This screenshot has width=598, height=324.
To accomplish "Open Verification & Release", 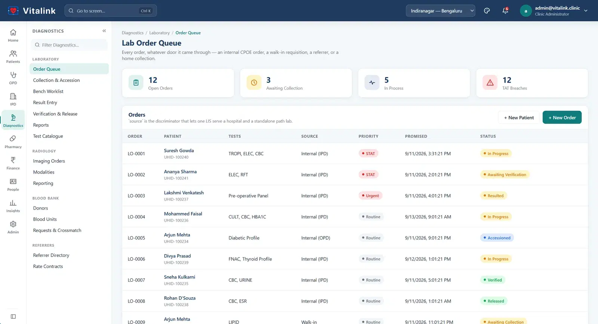I will (69, 114).
